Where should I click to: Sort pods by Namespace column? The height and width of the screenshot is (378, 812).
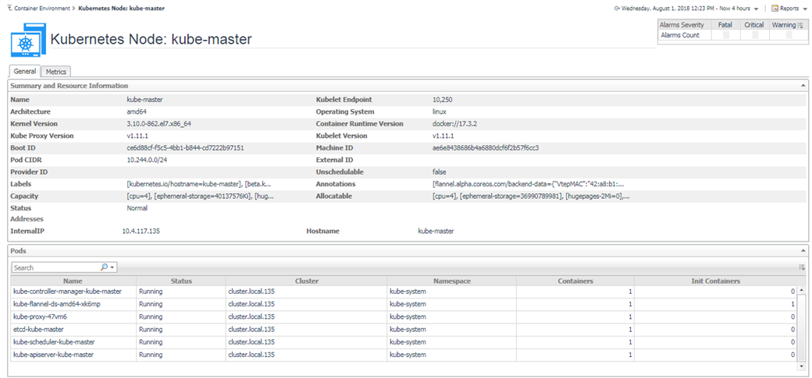(451, 281)
